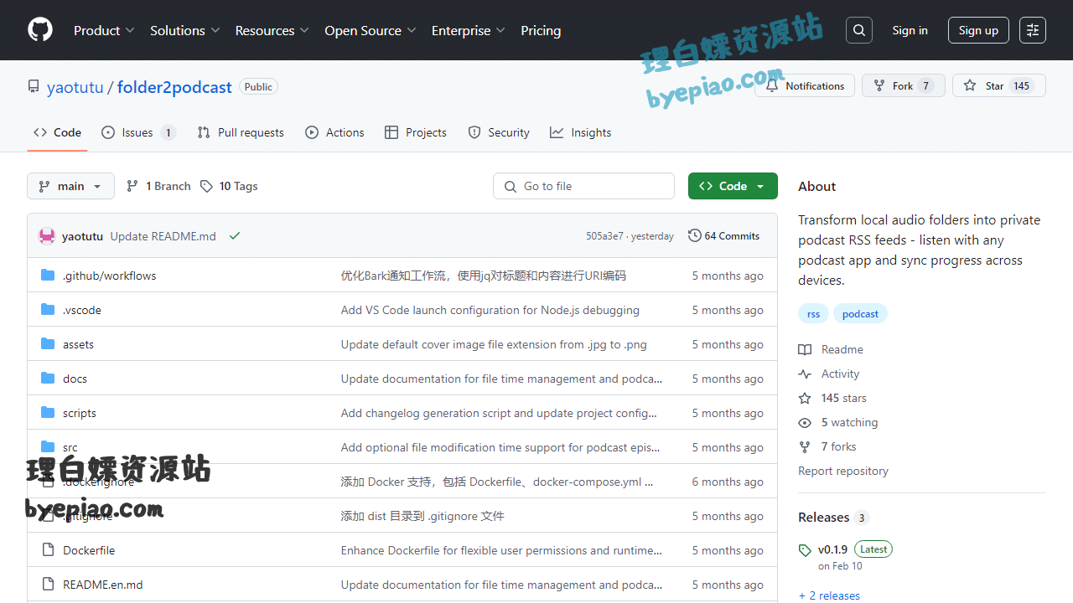The width and height of the screenshot is (1073, 603).
Task: Open the Product menu
Action: (x=104, y=30)
